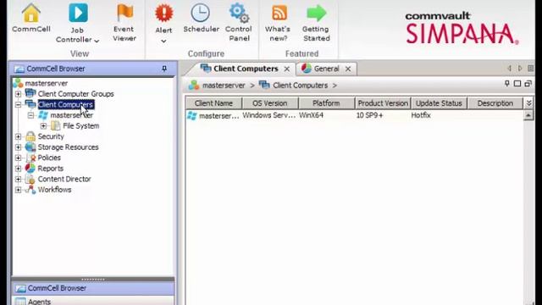Select the Client Computers tree item
This screenshot has height=305, width=542.
66,104
